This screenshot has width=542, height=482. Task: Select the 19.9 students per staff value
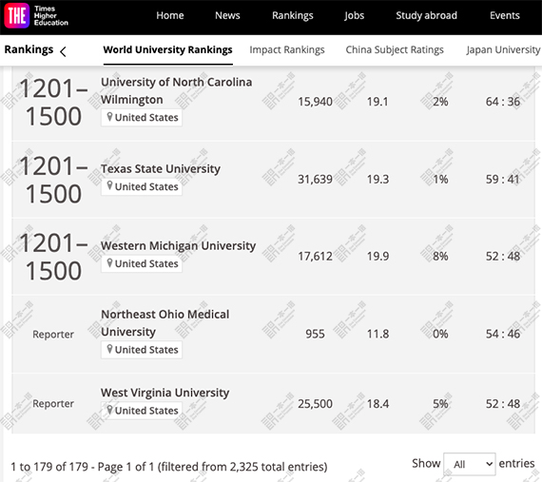click(377, 256)
